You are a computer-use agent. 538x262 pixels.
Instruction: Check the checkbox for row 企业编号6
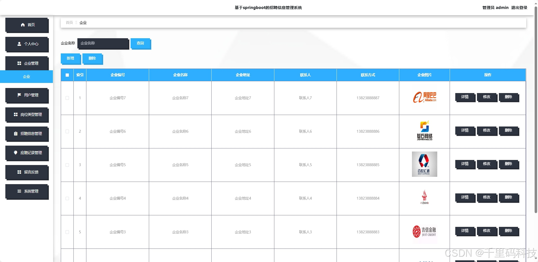[67, 131]
